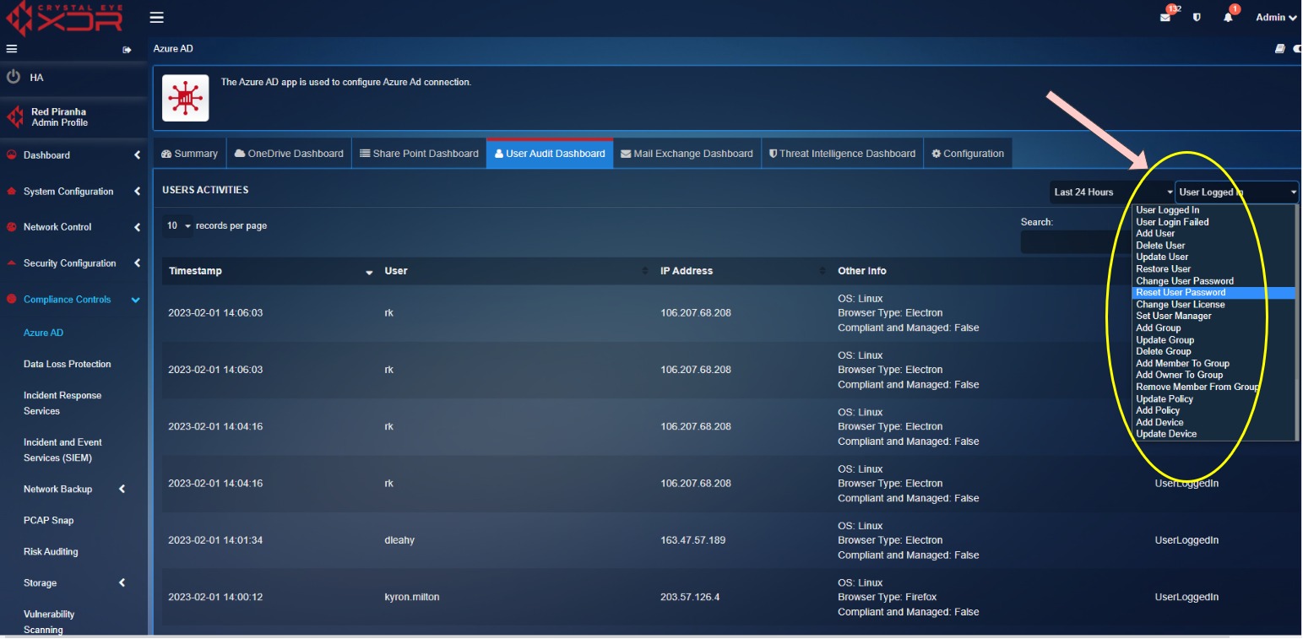Click IP address 203.57.126.4
The image size is (1303, 639).
click(690, 597)
